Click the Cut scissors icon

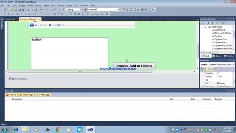(28, 10)
